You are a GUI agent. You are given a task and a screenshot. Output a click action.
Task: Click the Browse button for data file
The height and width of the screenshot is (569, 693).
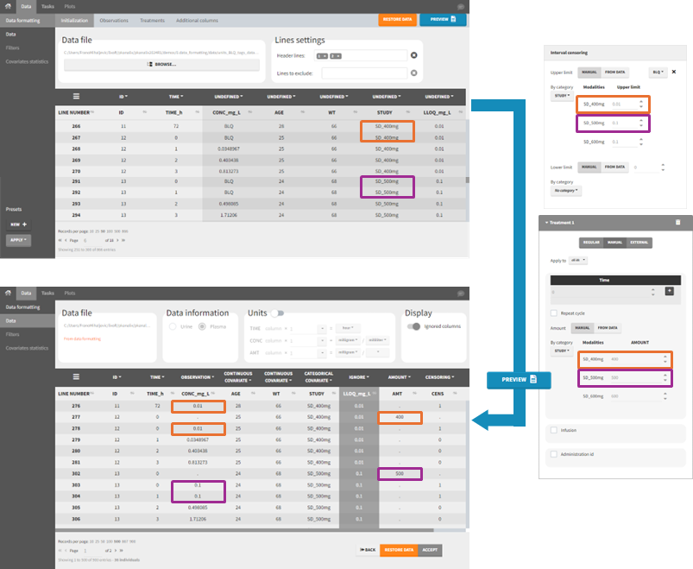click(x=161, y=64)
